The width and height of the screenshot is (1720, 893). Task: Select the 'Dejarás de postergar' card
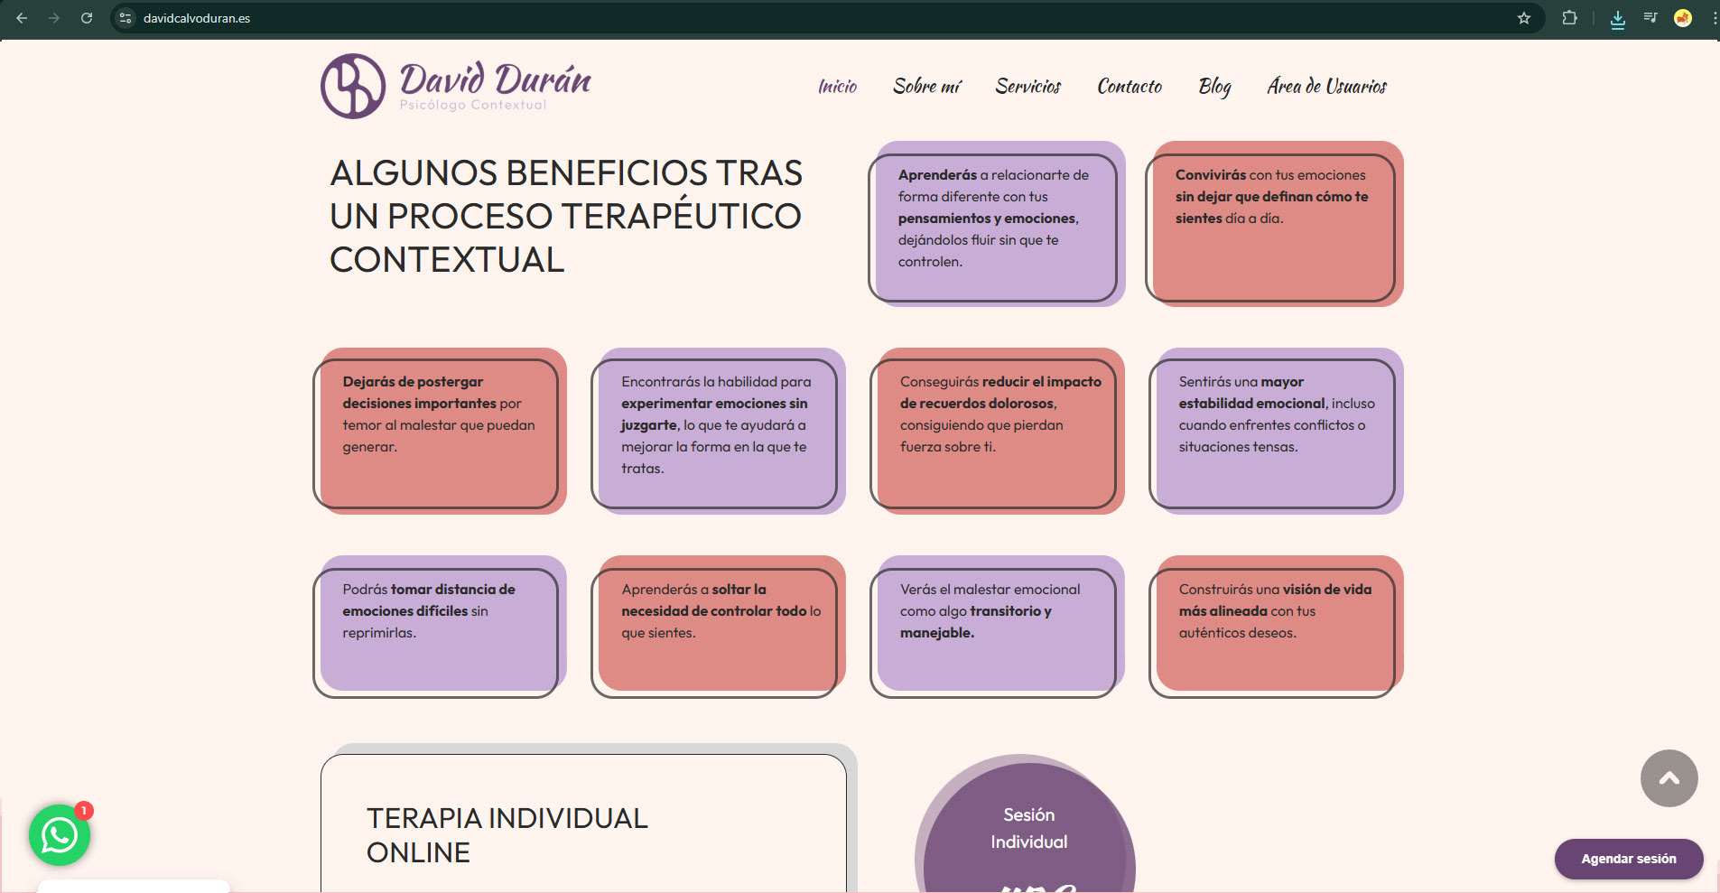(440, 431)
